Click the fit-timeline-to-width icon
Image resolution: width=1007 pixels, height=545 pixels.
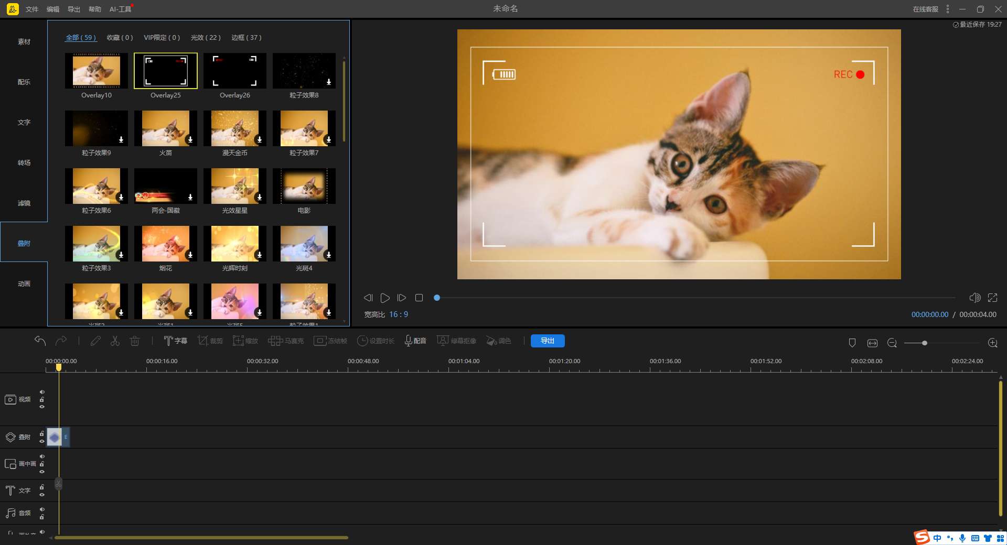click(872, 343)
